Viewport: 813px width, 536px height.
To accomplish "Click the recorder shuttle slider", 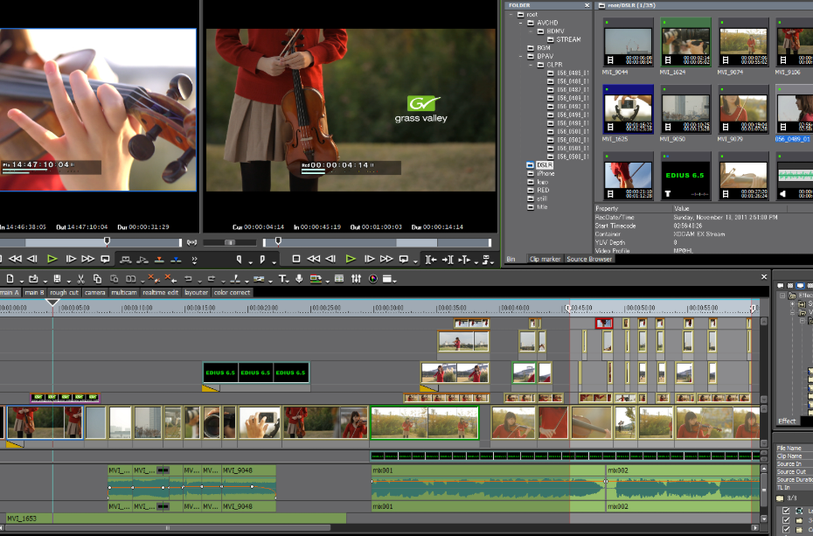I will [x=230, y=242].
